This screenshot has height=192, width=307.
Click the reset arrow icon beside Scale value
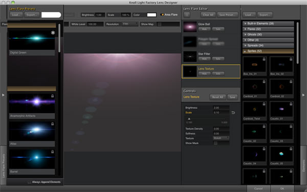[x=233, y=113]
